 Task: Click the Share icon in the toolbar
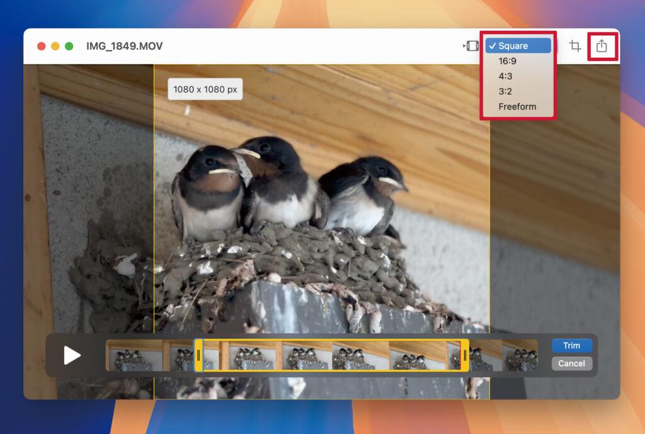[x=602, y=45]
